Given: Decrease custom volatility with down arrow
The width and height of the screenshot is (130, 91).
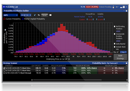Looking at the screenshot, I should pos(97,19).
